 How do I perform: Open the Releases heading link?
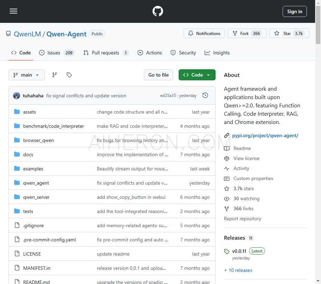pos(234,238)
